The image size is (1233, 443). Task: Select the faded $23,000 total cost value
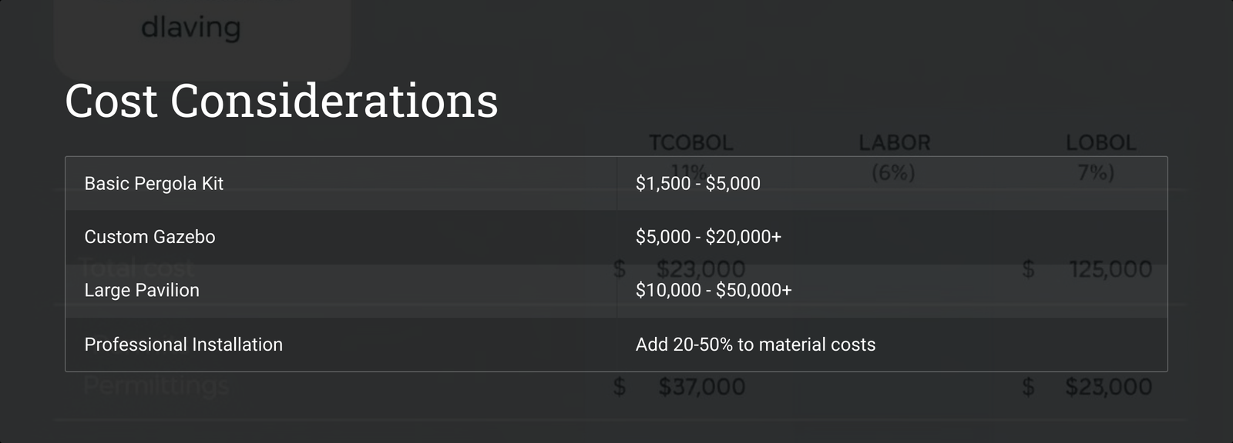click(x=700, y=269)
